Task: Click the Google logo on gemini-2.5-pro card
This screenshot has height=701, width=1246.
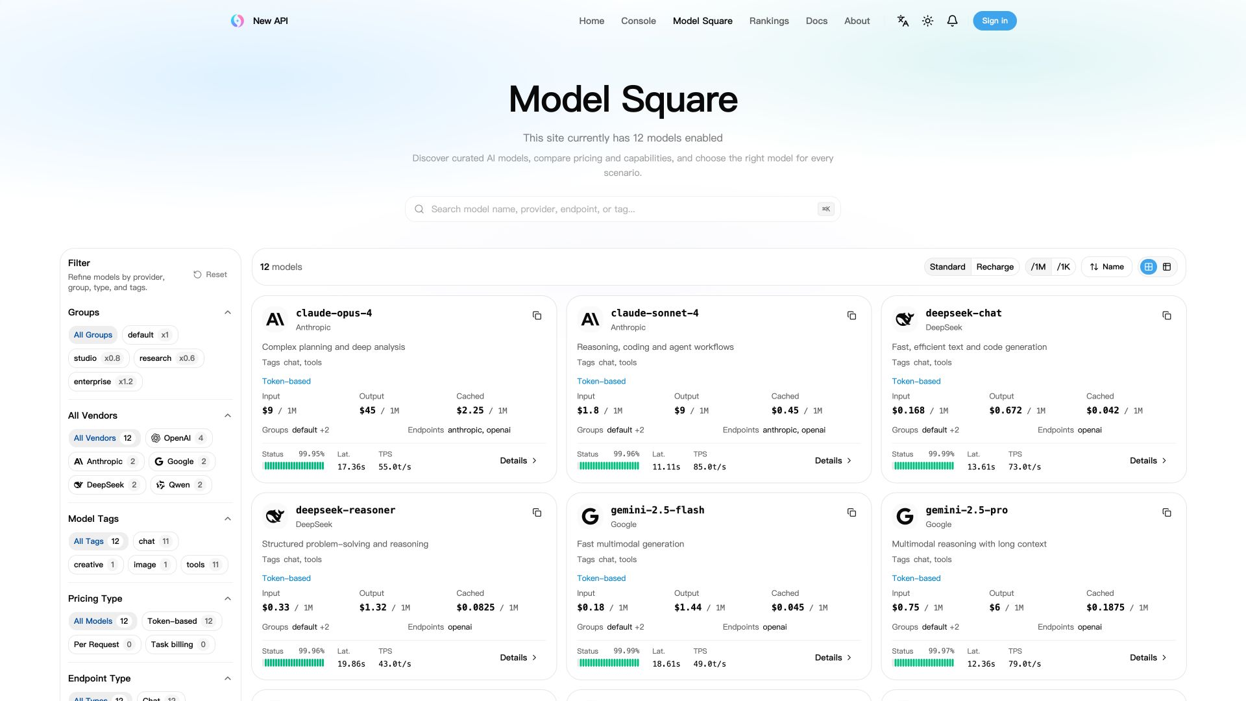Action: 905,517
